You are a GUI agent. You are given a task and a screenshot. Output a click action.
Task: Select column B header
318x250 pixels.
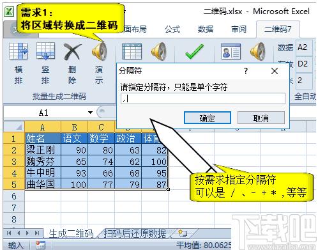[74, 127]
